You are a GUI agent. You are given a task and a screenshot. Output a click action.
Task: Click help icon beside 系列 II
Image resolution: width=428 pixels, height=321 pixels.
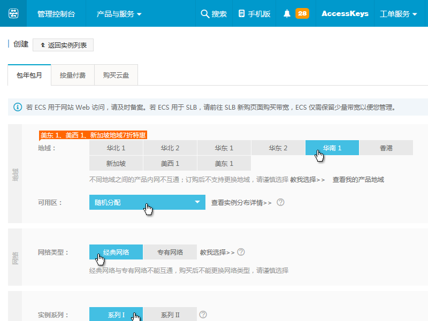point(203,315)
